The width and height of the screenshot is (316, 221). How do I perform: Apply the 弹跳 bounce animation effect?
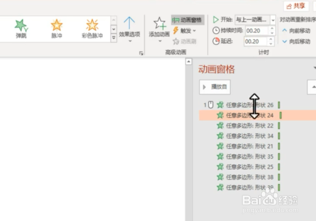[21, 29]
